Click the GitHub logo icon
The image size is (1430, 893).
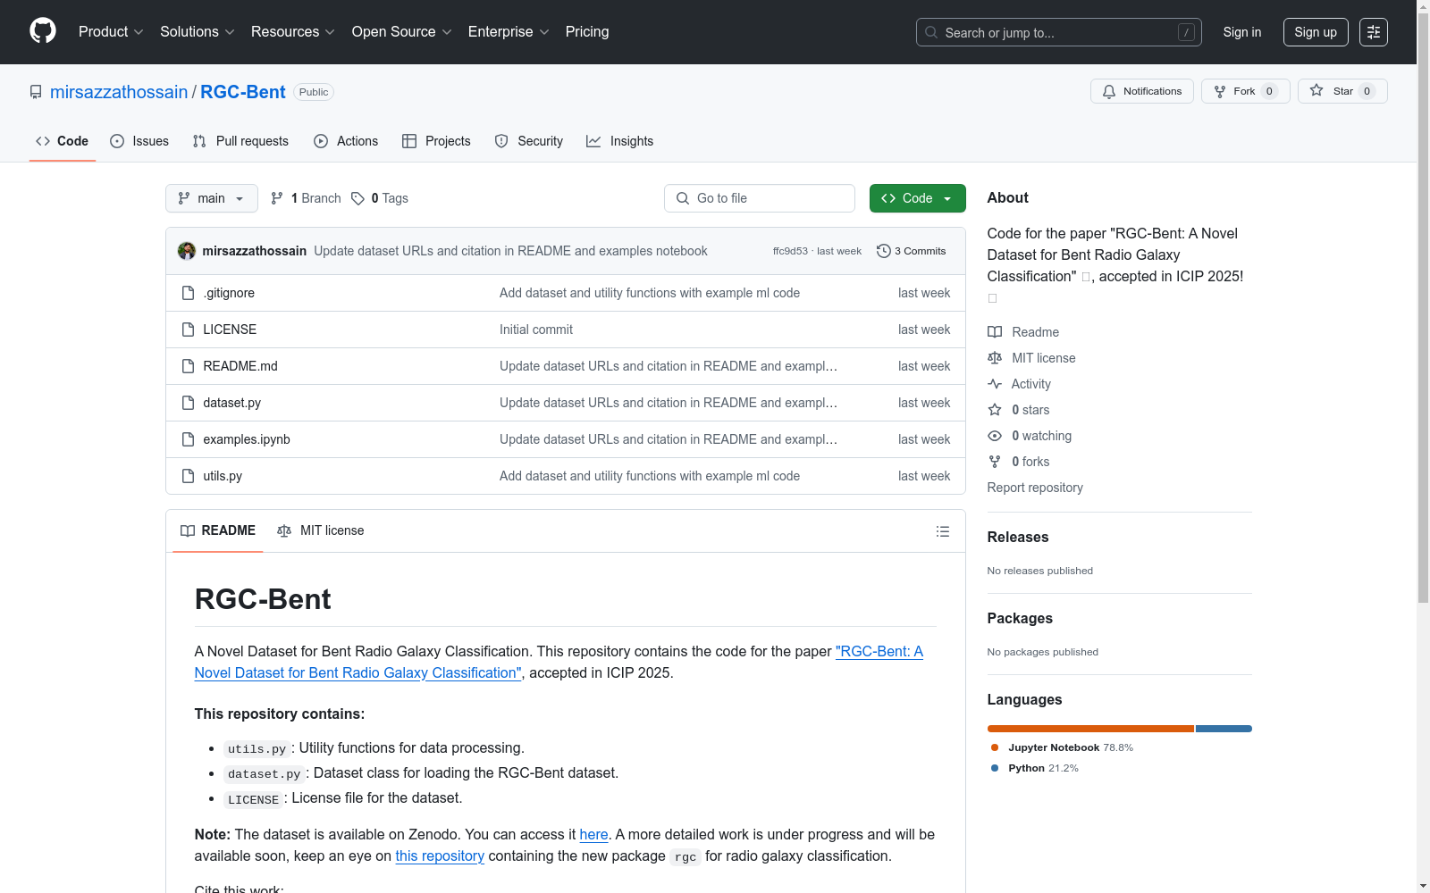pyautogui.click(x=43, y=31)
